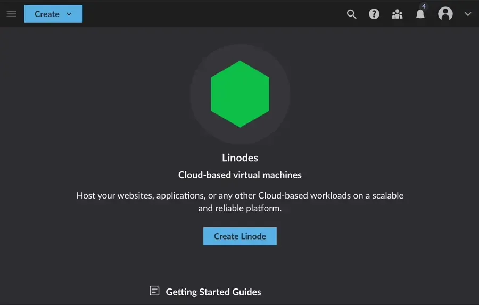Open the help question mark icon
The image size is (479, 305).
click(374, 14)
